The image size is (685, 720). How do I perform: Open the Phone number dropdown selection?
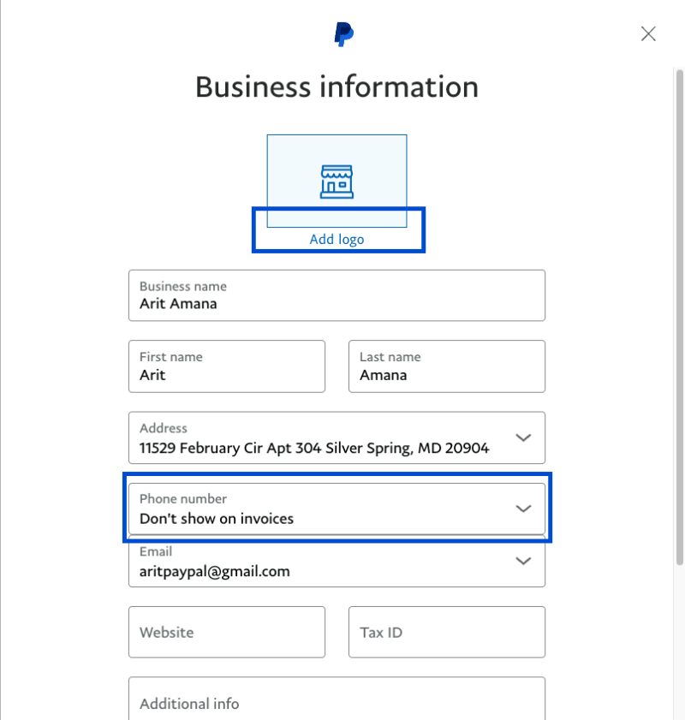click(x=325, y=509)
